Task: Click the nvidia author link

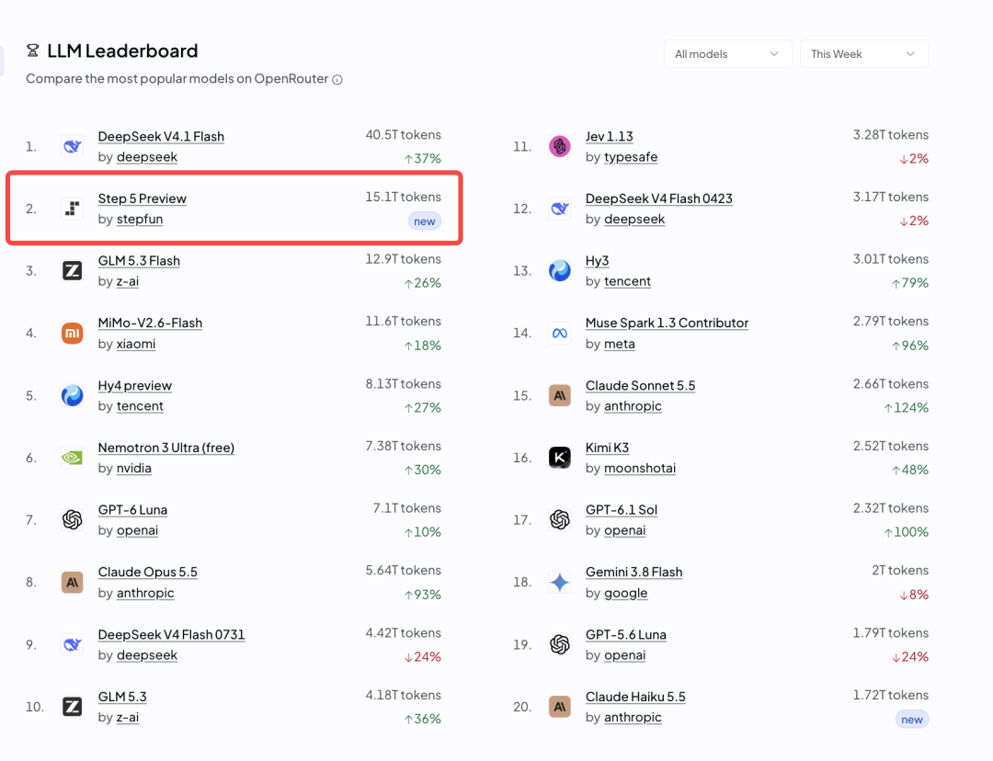Action: [133, 468]
